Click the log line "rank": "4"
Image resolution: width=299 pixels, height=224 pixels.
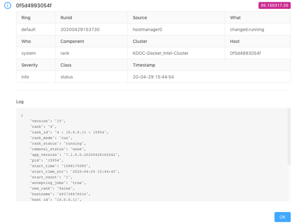click(x=43, y=127)
